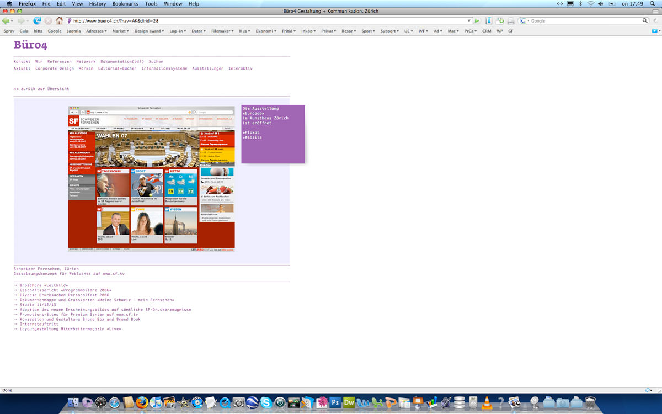Open the Edit menu
662x414 pixels.
[61, 3]
